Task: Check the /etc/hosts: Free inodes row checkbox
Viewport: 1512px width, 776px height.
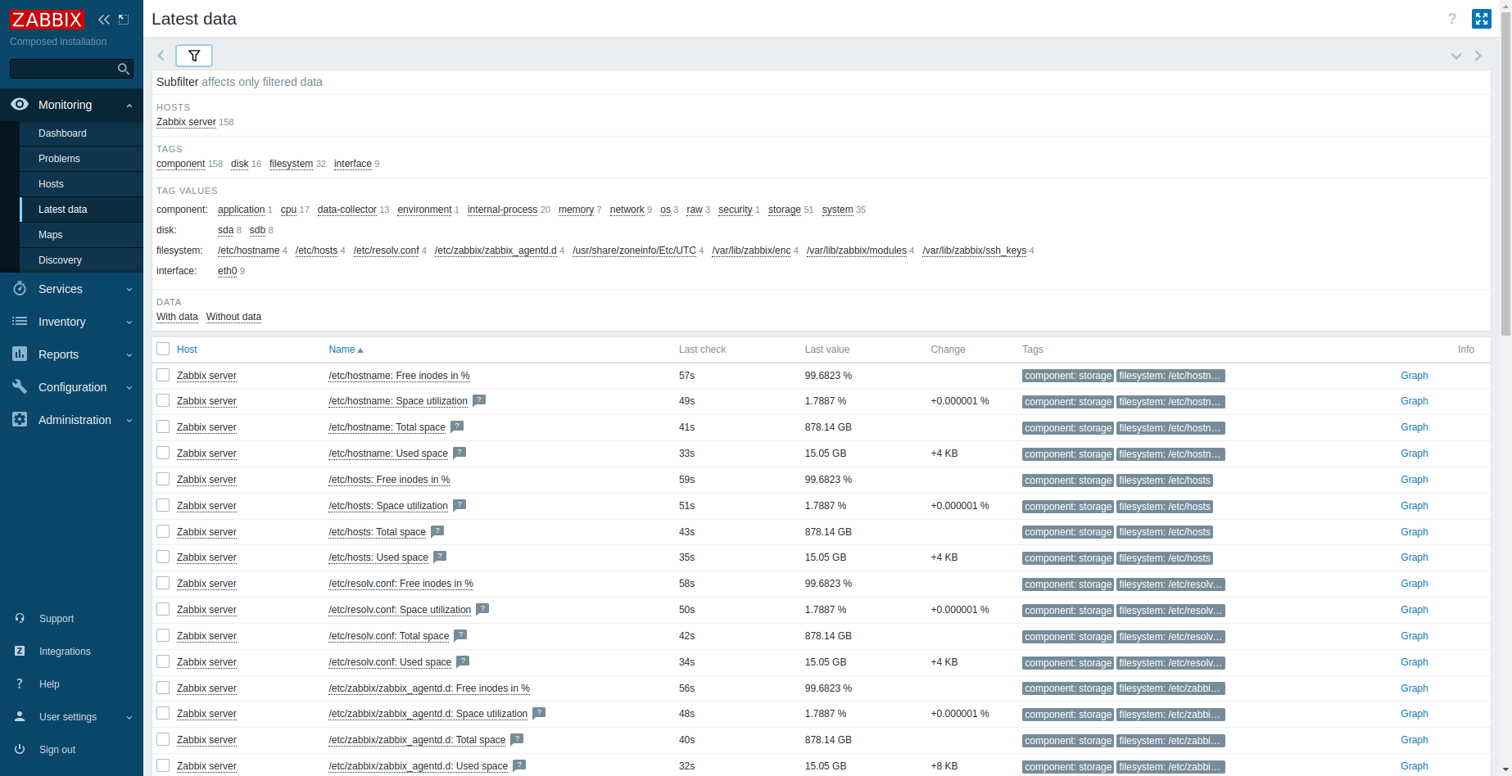Action: pyautogui.click(x=163, y=479)
